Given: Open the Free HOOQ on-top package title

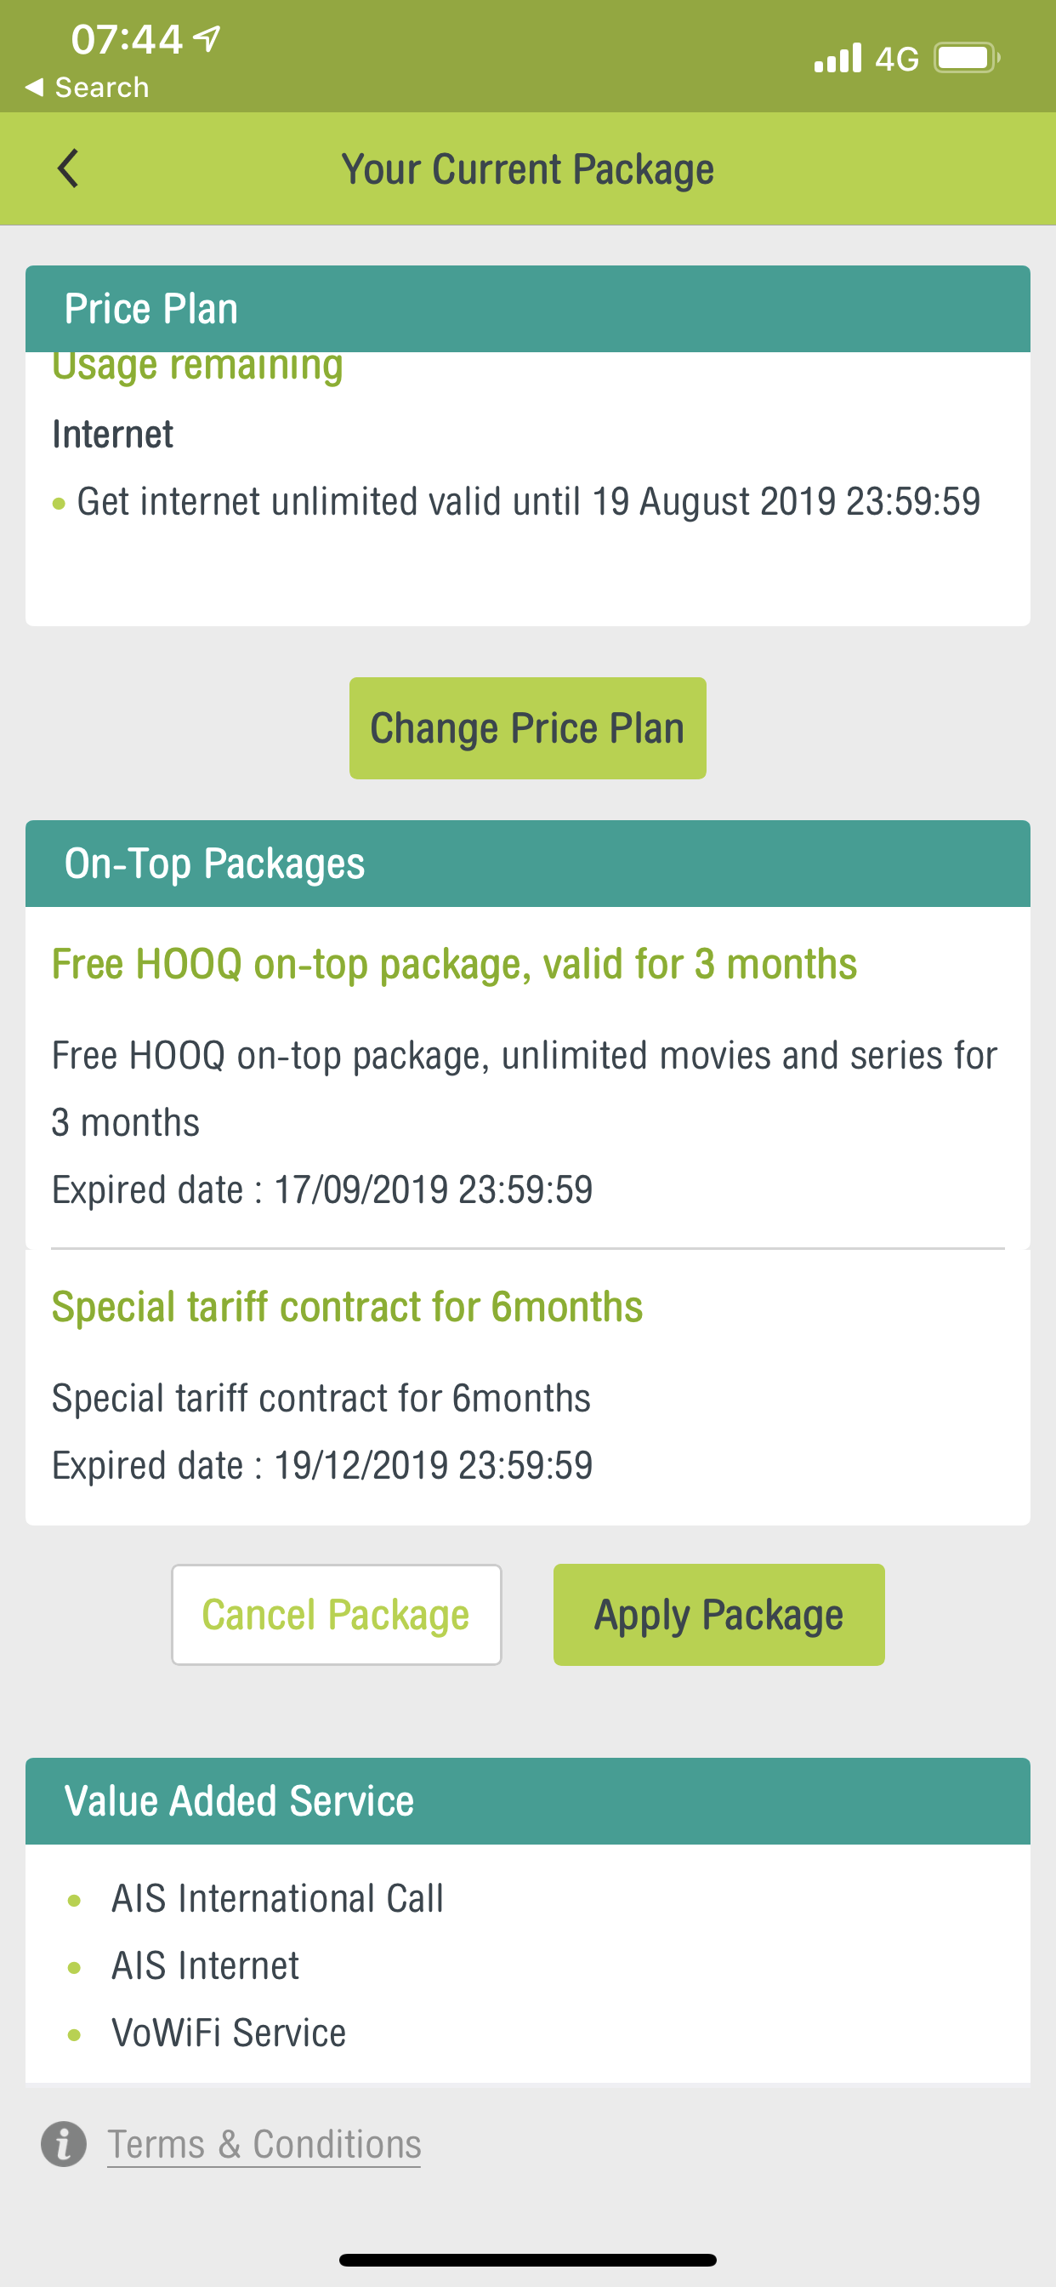Looking at the screenshot, I should (453, 964).
